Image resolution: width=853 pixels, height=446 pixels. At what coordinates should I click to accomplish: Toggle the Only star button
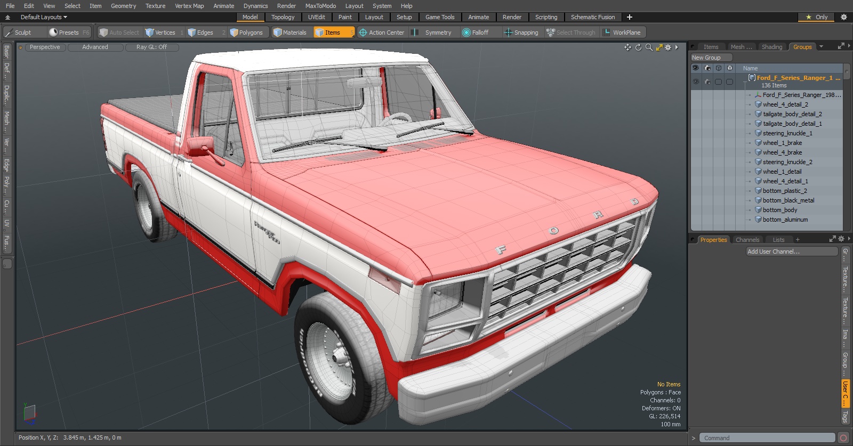pos(816,17)
